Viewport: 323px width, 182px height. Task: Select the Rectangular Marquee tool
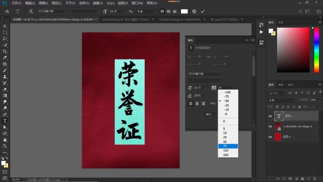(x=5, y=32)
